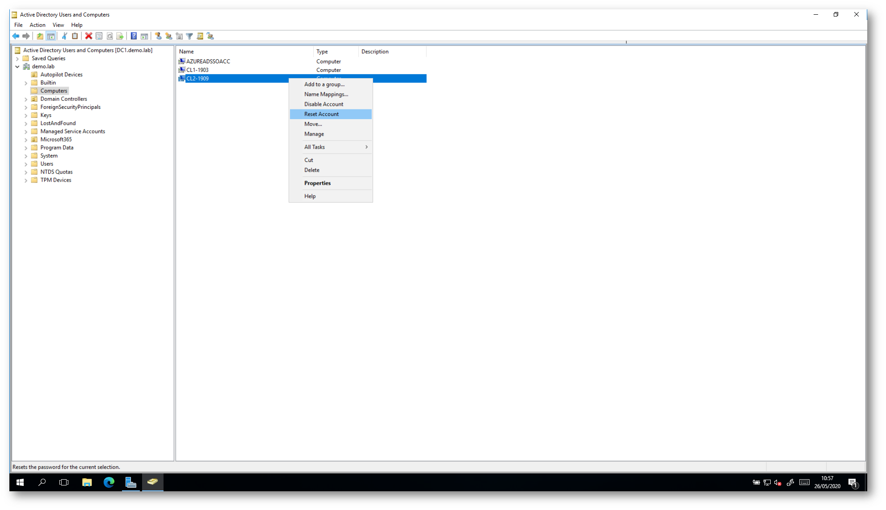Open the Action menu

click(38, 25)
